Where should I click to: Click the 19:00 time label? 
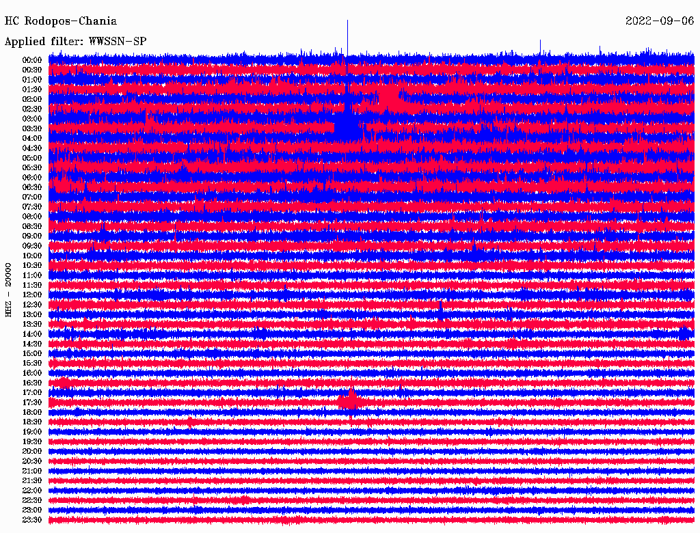tap(31, 432)
